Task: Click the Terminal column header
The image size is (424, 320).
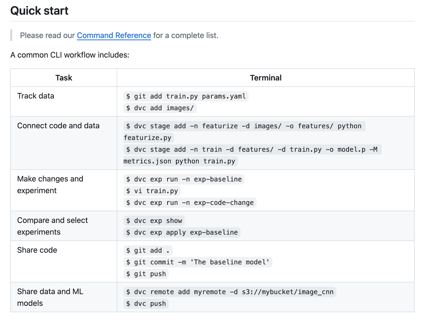Action: click(x=266, y=78)
